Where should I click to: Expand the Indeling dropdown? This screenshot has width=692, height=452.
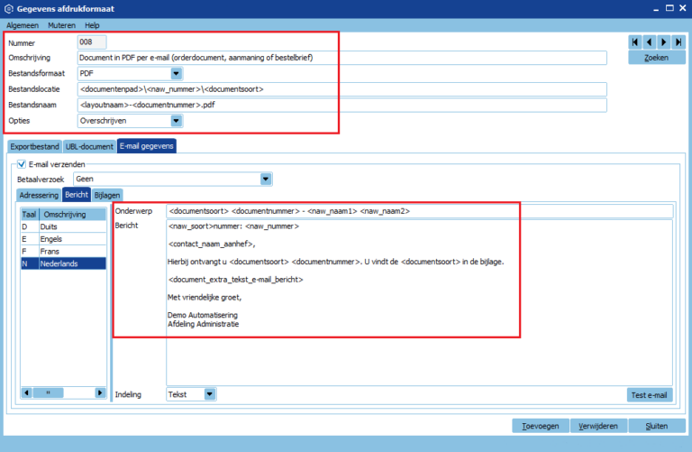click(210, 394)
